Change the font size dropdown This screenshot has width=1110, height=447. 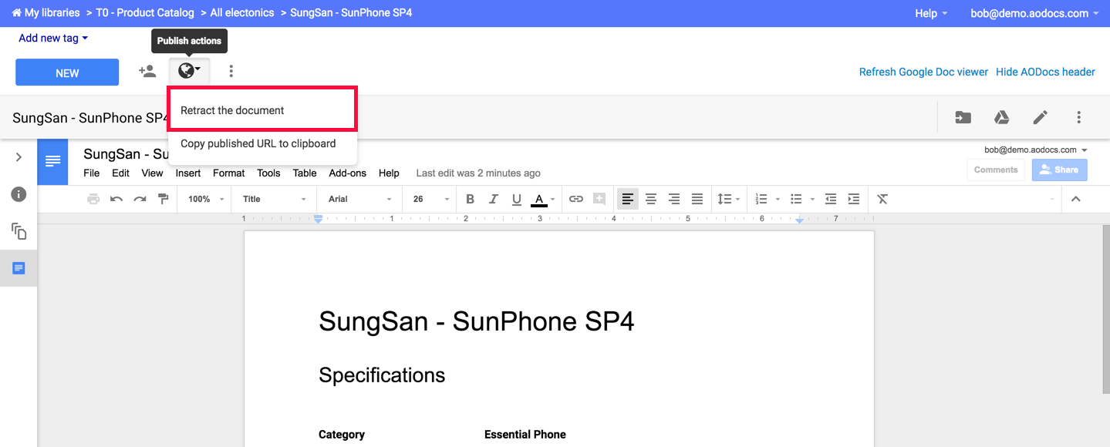[431, 199]
